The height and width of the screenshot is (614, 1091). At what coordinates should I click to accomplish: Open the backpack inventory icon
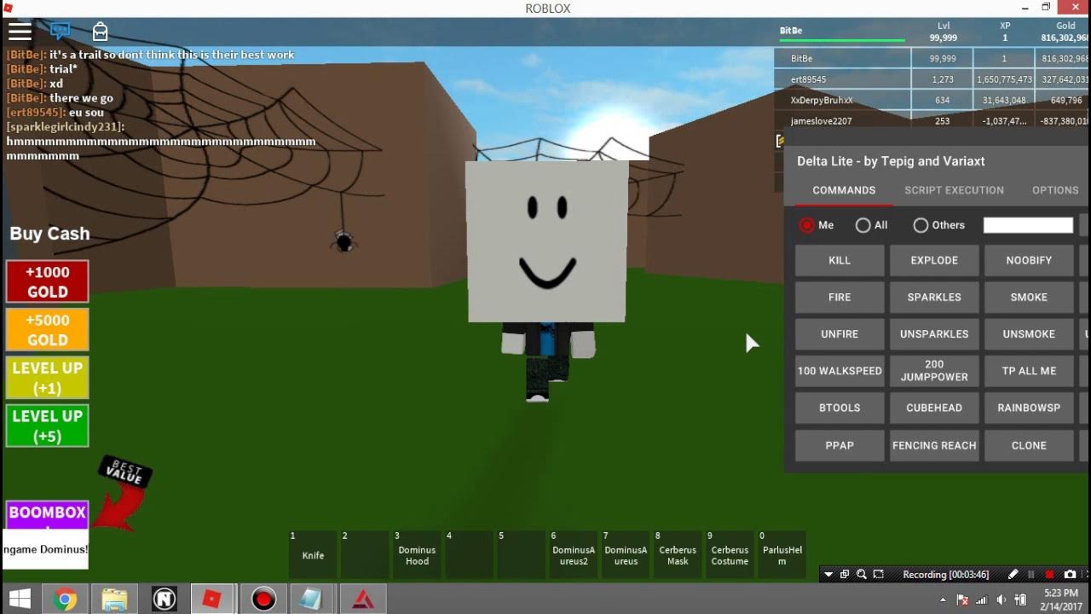[100, 32]
